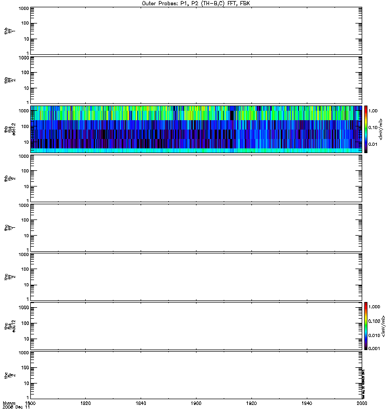Click the thb fbk edc12 axis label

click(10, 129)
